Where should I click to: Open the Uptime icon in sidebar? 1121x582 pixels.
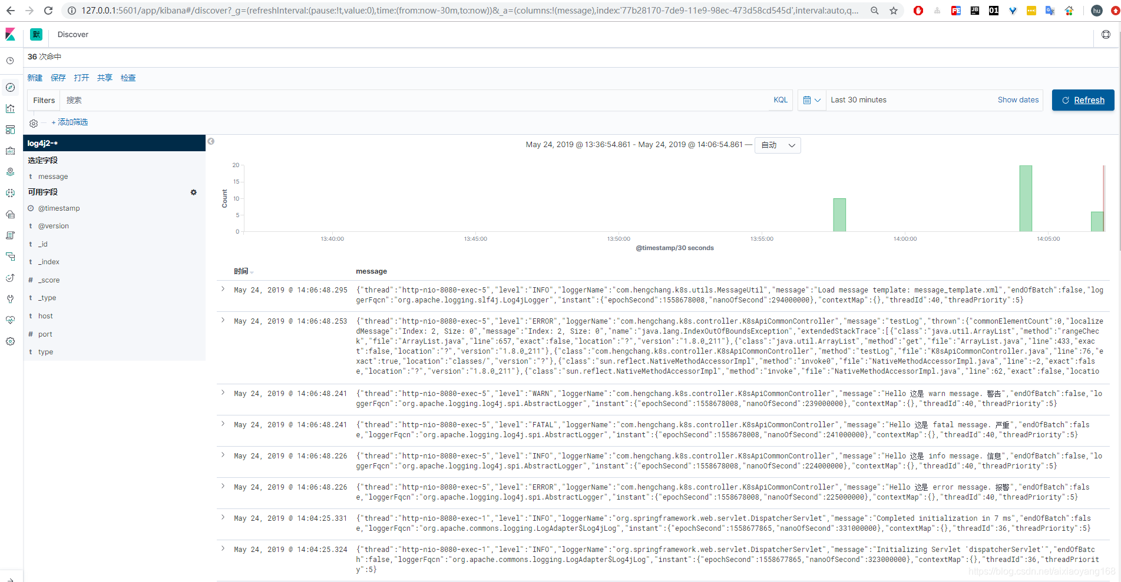(11, 278)
